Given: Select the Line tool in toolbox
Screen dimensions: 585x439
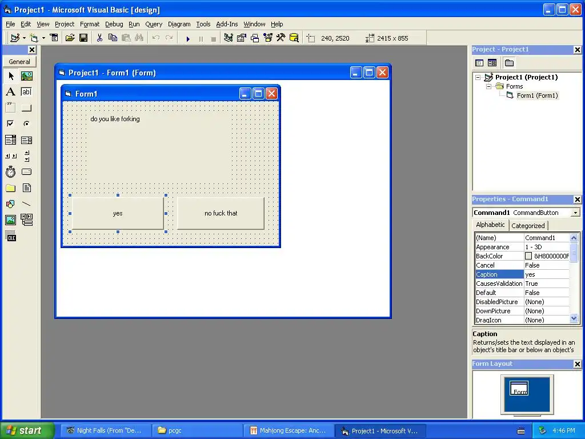Looking at the screenshot, I should tap(26, 204).
